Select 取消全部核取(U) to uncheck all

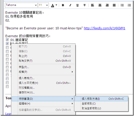tap(101, 108)
